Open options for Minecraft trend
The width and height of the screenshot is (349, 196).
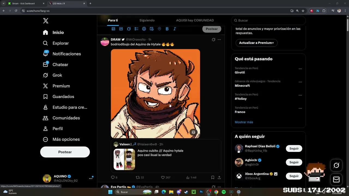[x=300, y=82]
